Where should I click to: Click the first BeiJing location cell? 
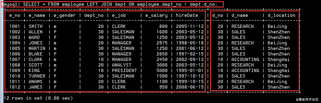(x=277, y=26)
